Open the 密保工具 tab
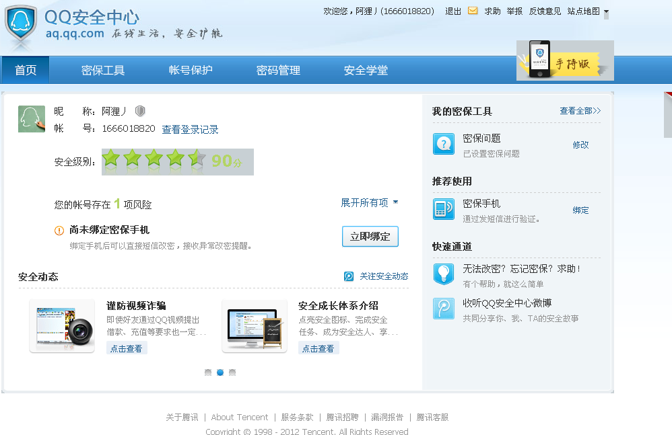This screenshot has width=672, height=435. click(x=103, y=70)
